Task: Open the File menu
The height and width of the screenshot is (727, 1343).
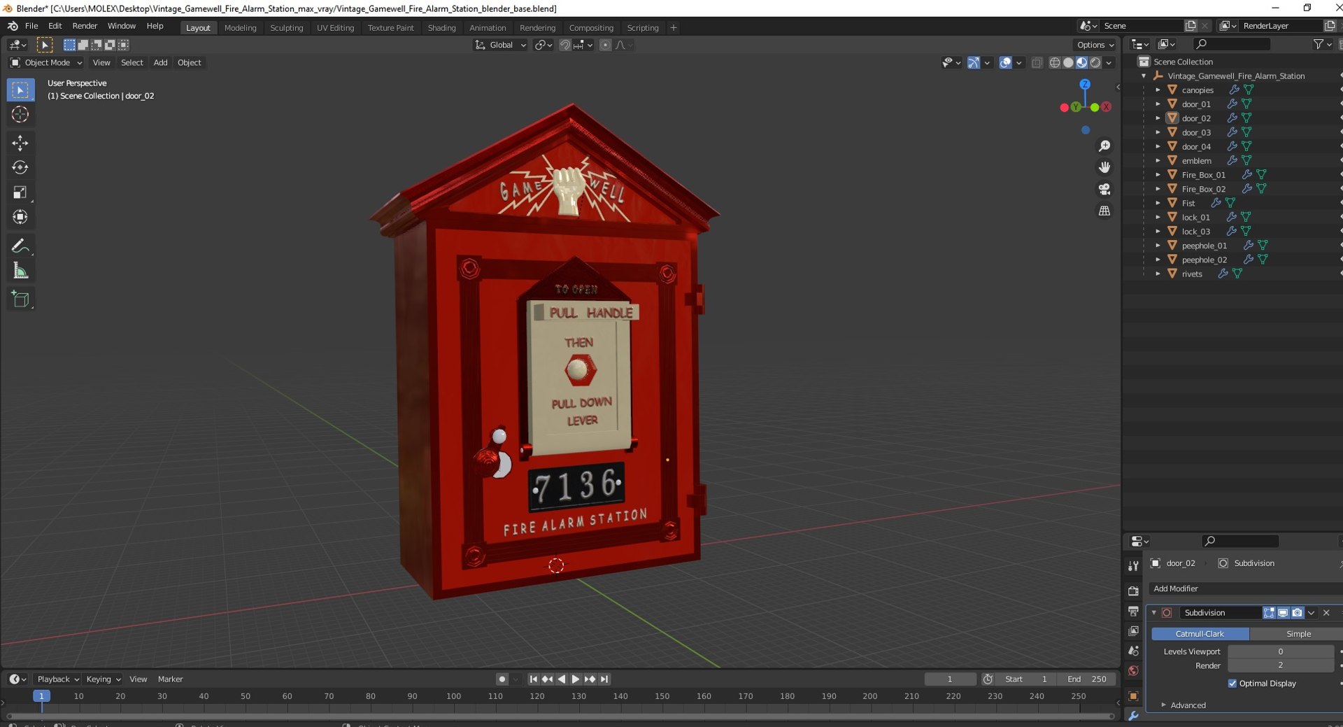Action: pyautogui.click(x=31, y=26)
